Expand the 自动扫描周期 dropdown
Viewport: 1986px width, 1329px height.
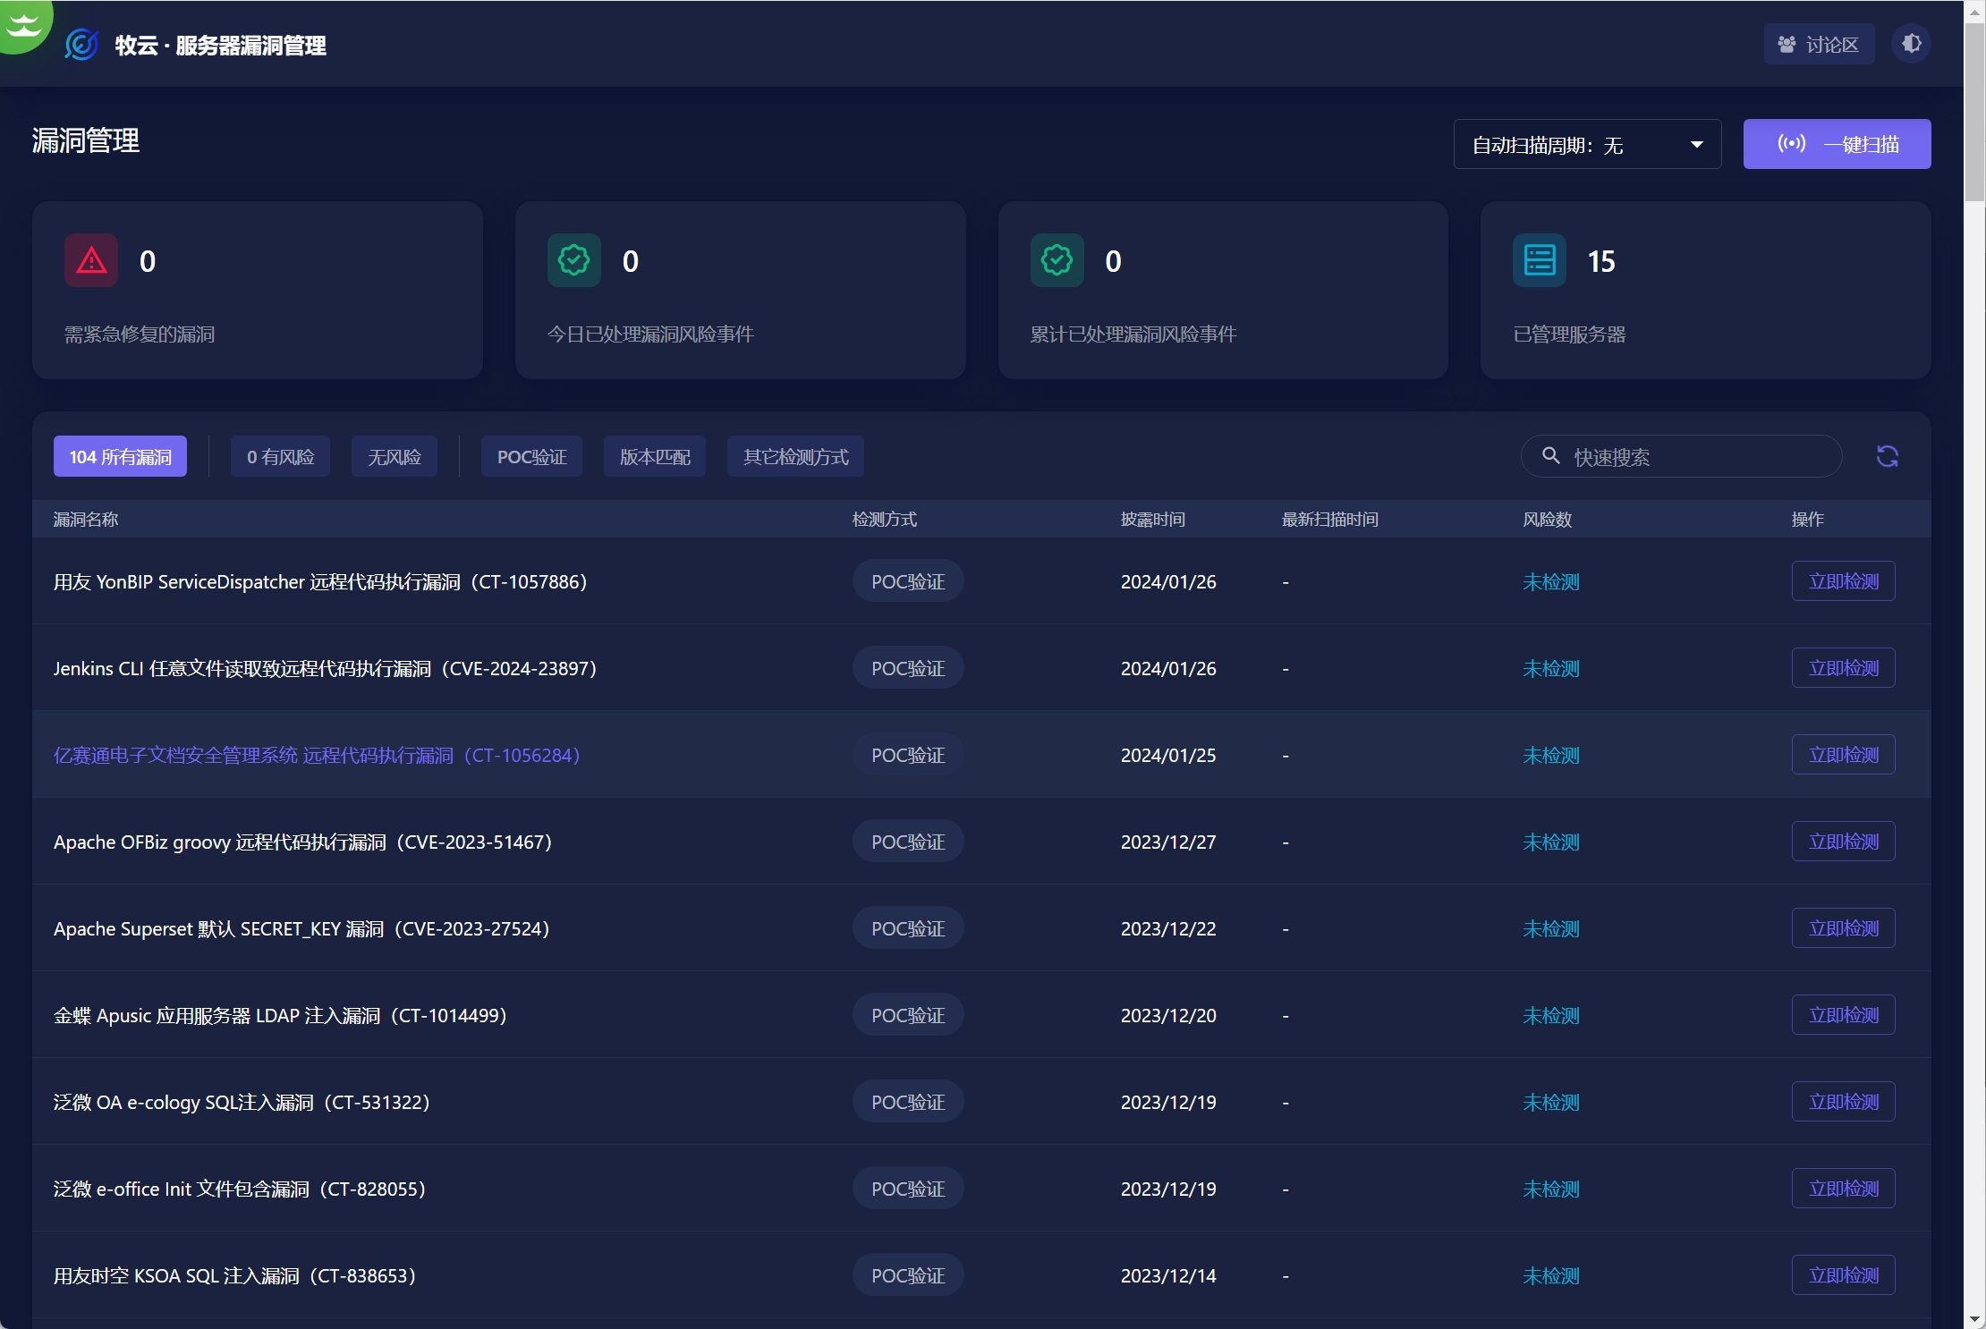(1587, 145)
